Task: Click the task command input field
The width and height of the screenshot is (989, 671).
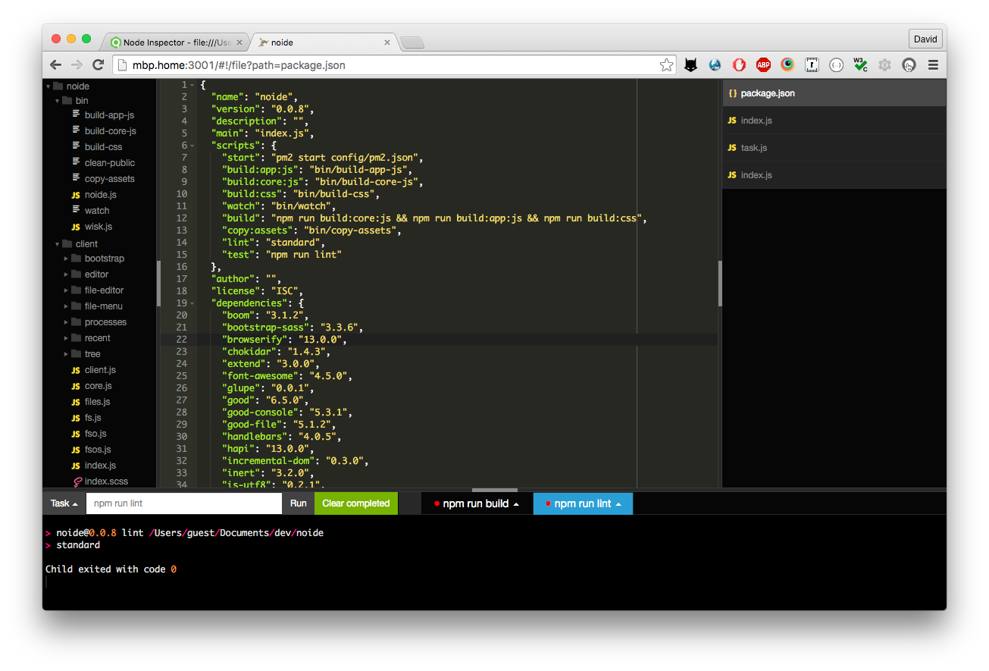Action: (x=184, y=503)
